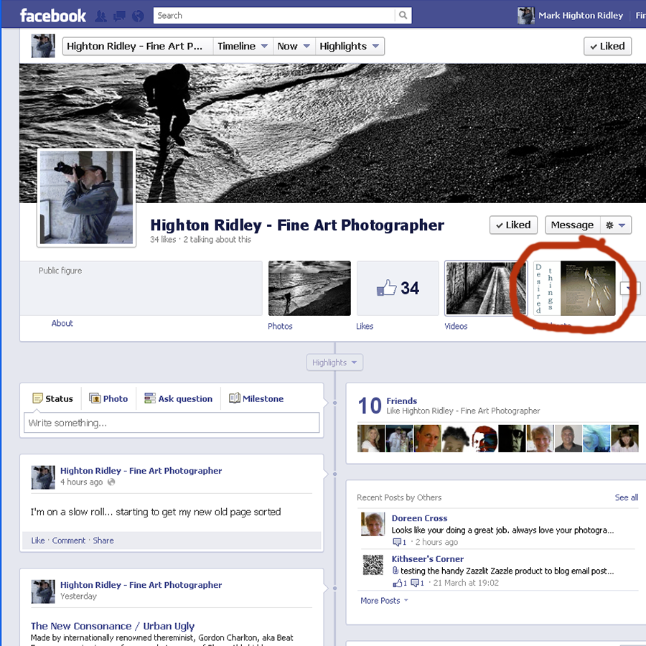Select the Status tab
This screenshot has width=646, height=646.
(x=52, y=399)
